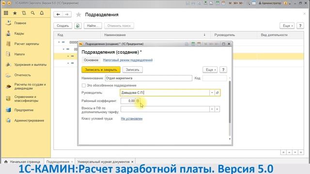
Task: Open the calculator icon in the title bar
Action: tap(217, 3)
